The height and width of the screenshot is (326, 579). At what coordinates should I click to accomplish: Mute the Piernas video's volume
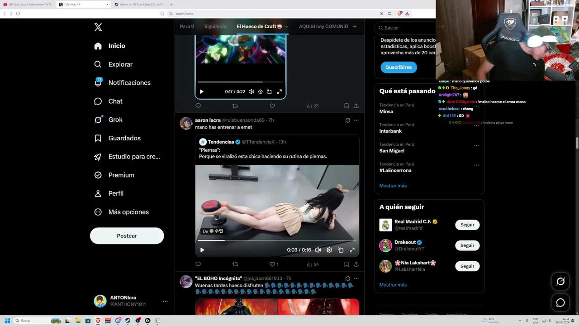click(318, 250)
